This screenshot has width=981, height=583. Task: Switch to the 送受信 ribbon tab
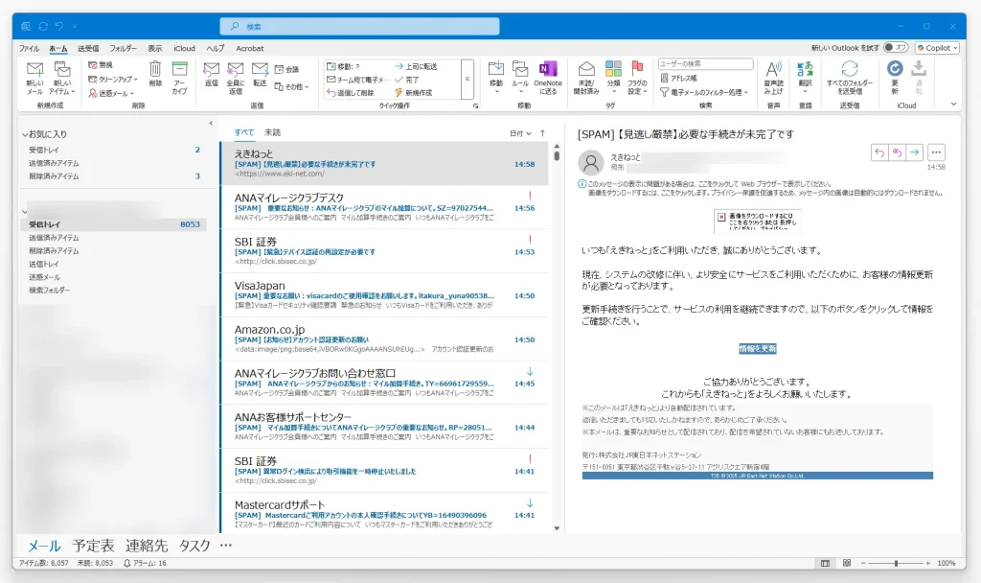[88, 48]
